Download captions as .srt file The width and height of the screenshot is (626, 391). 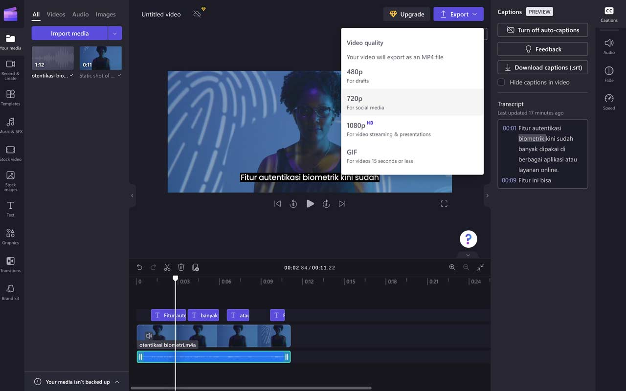[x=542, y=67]
